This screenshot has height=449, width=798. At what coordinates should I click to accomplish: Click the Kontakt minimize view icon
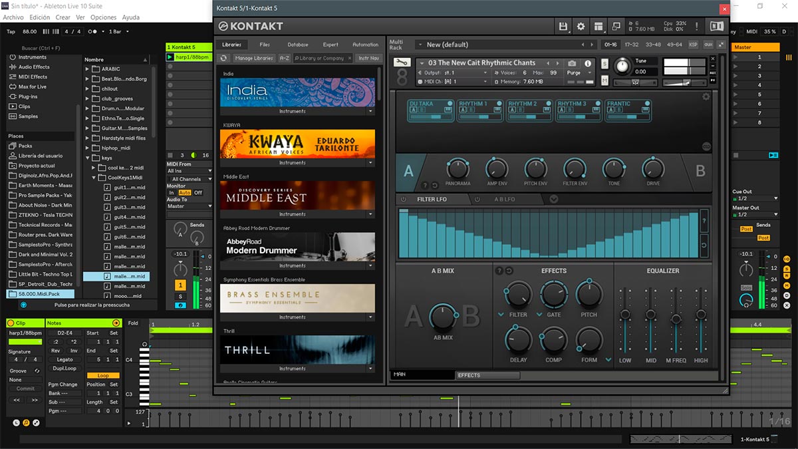coord(616,27)
